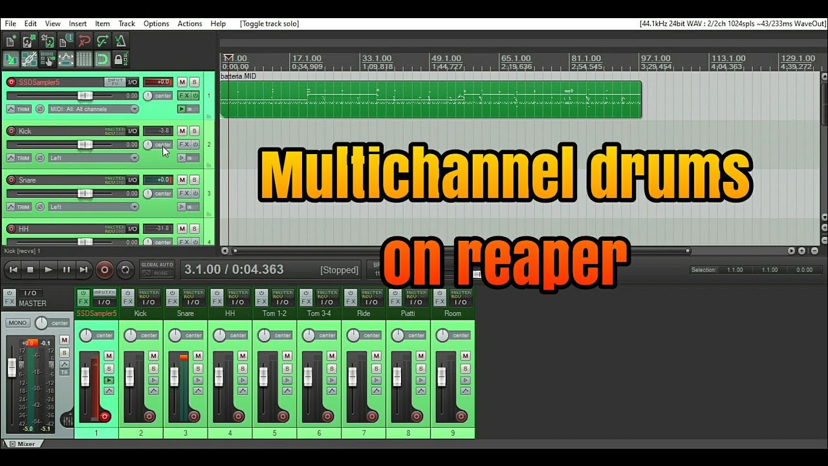Go to project start transport button
Image resolution: width=828 pixels, height=466 pixels.
pos(12,269)
